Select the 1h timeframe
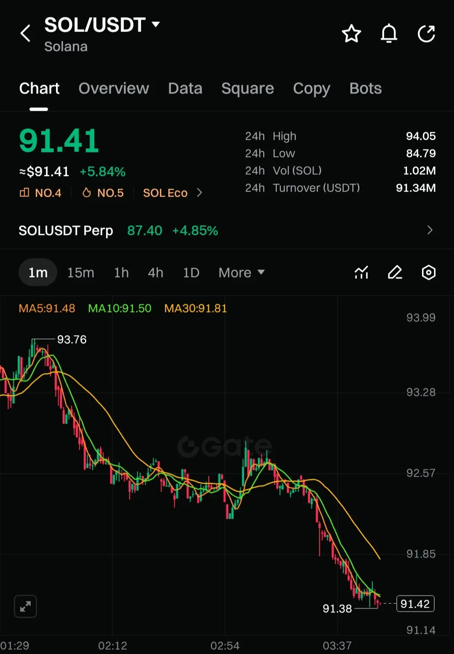Image resolution: width=454 pixels, height=654 pixels. (x=121, y=272)
